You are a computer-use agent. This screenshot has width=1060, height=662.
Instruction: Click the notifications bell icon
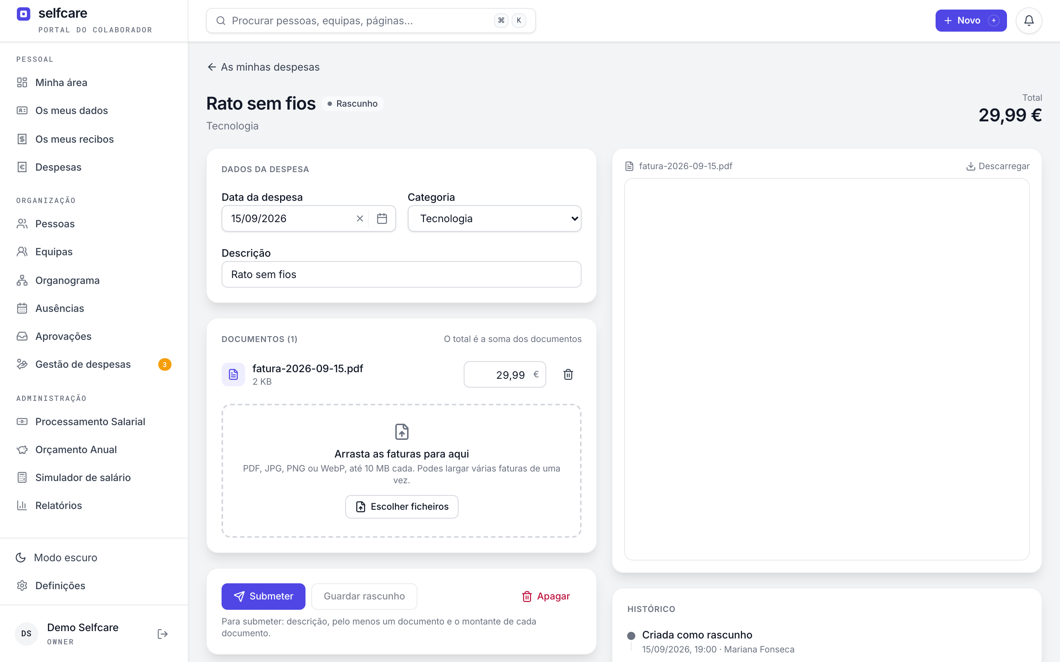point(1028,21)
